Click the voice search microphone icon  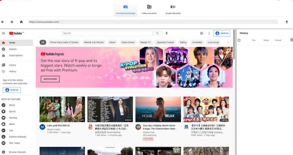(166, 33)
